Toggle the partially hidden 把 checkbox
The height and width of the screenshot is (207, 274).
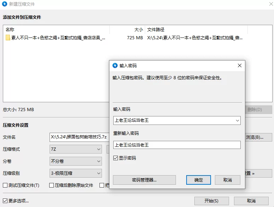click(102, 185)
